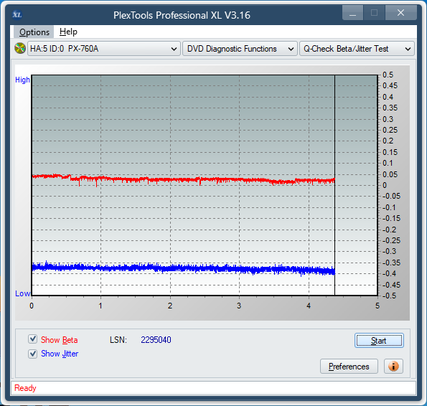Screen dimensions: 427x406
Task: Click the LSN label text
Action: click(x=118, y=340)
